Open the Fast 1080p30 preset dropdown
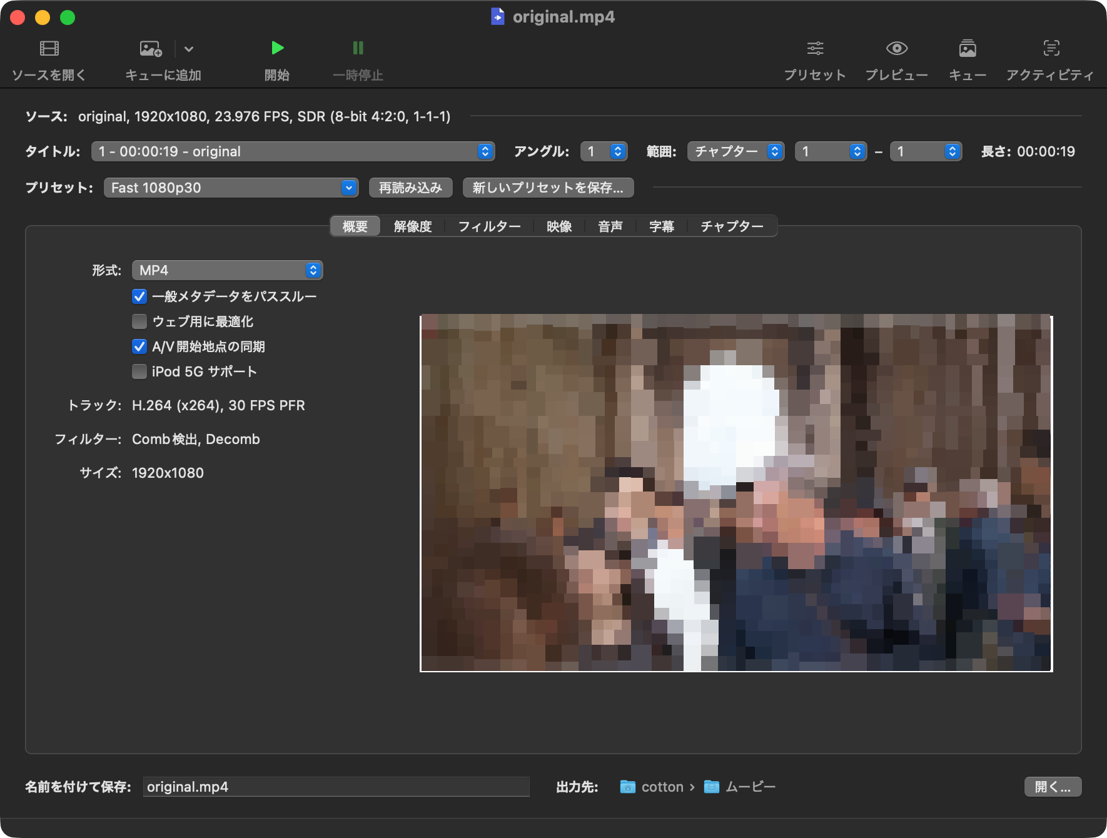The width and height of the screenshot is (1107, 838). coord(231,188)
